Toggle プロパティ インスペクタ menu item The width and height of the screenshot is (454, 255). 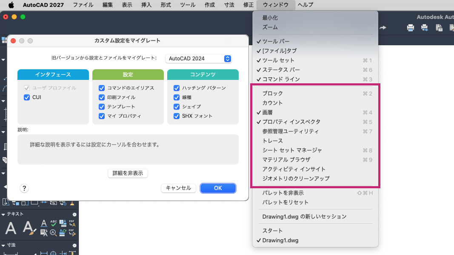(x=315, y=122)
